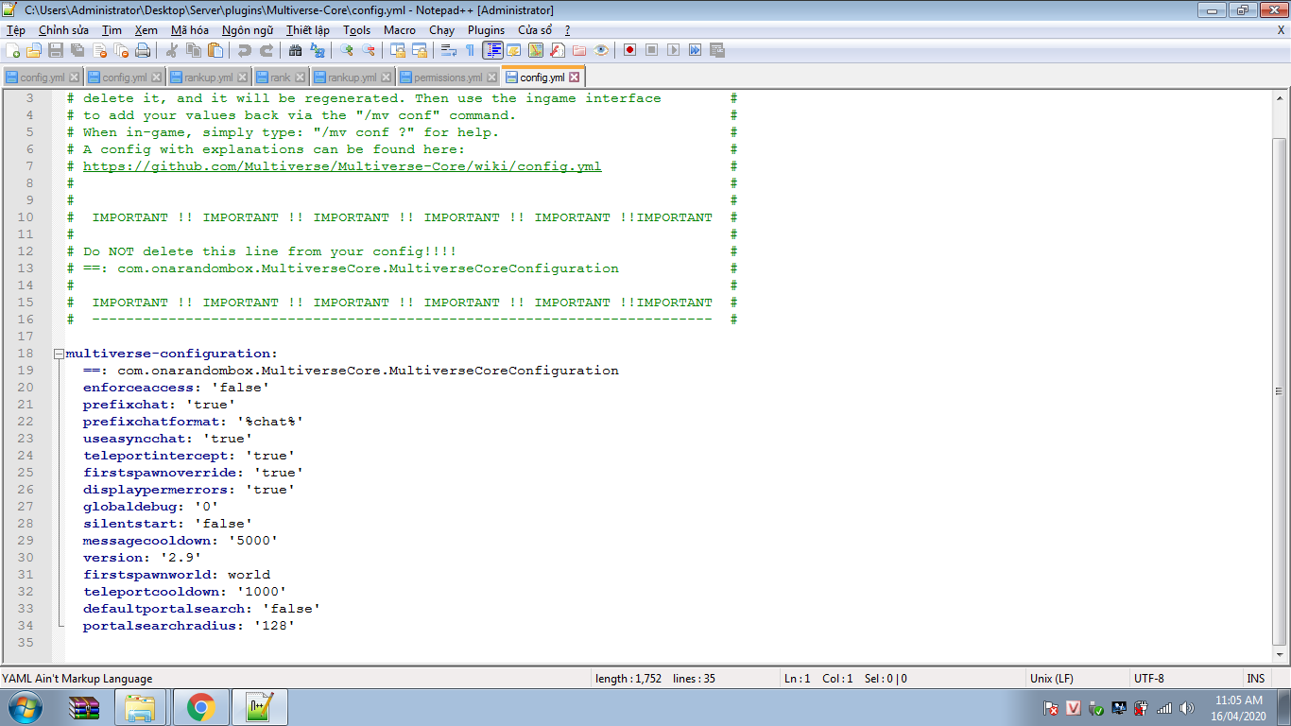Click the Paste clipboard icon
Viewport: 1291px width, 726px height.
pyautogui.click(x=216, y=50)
